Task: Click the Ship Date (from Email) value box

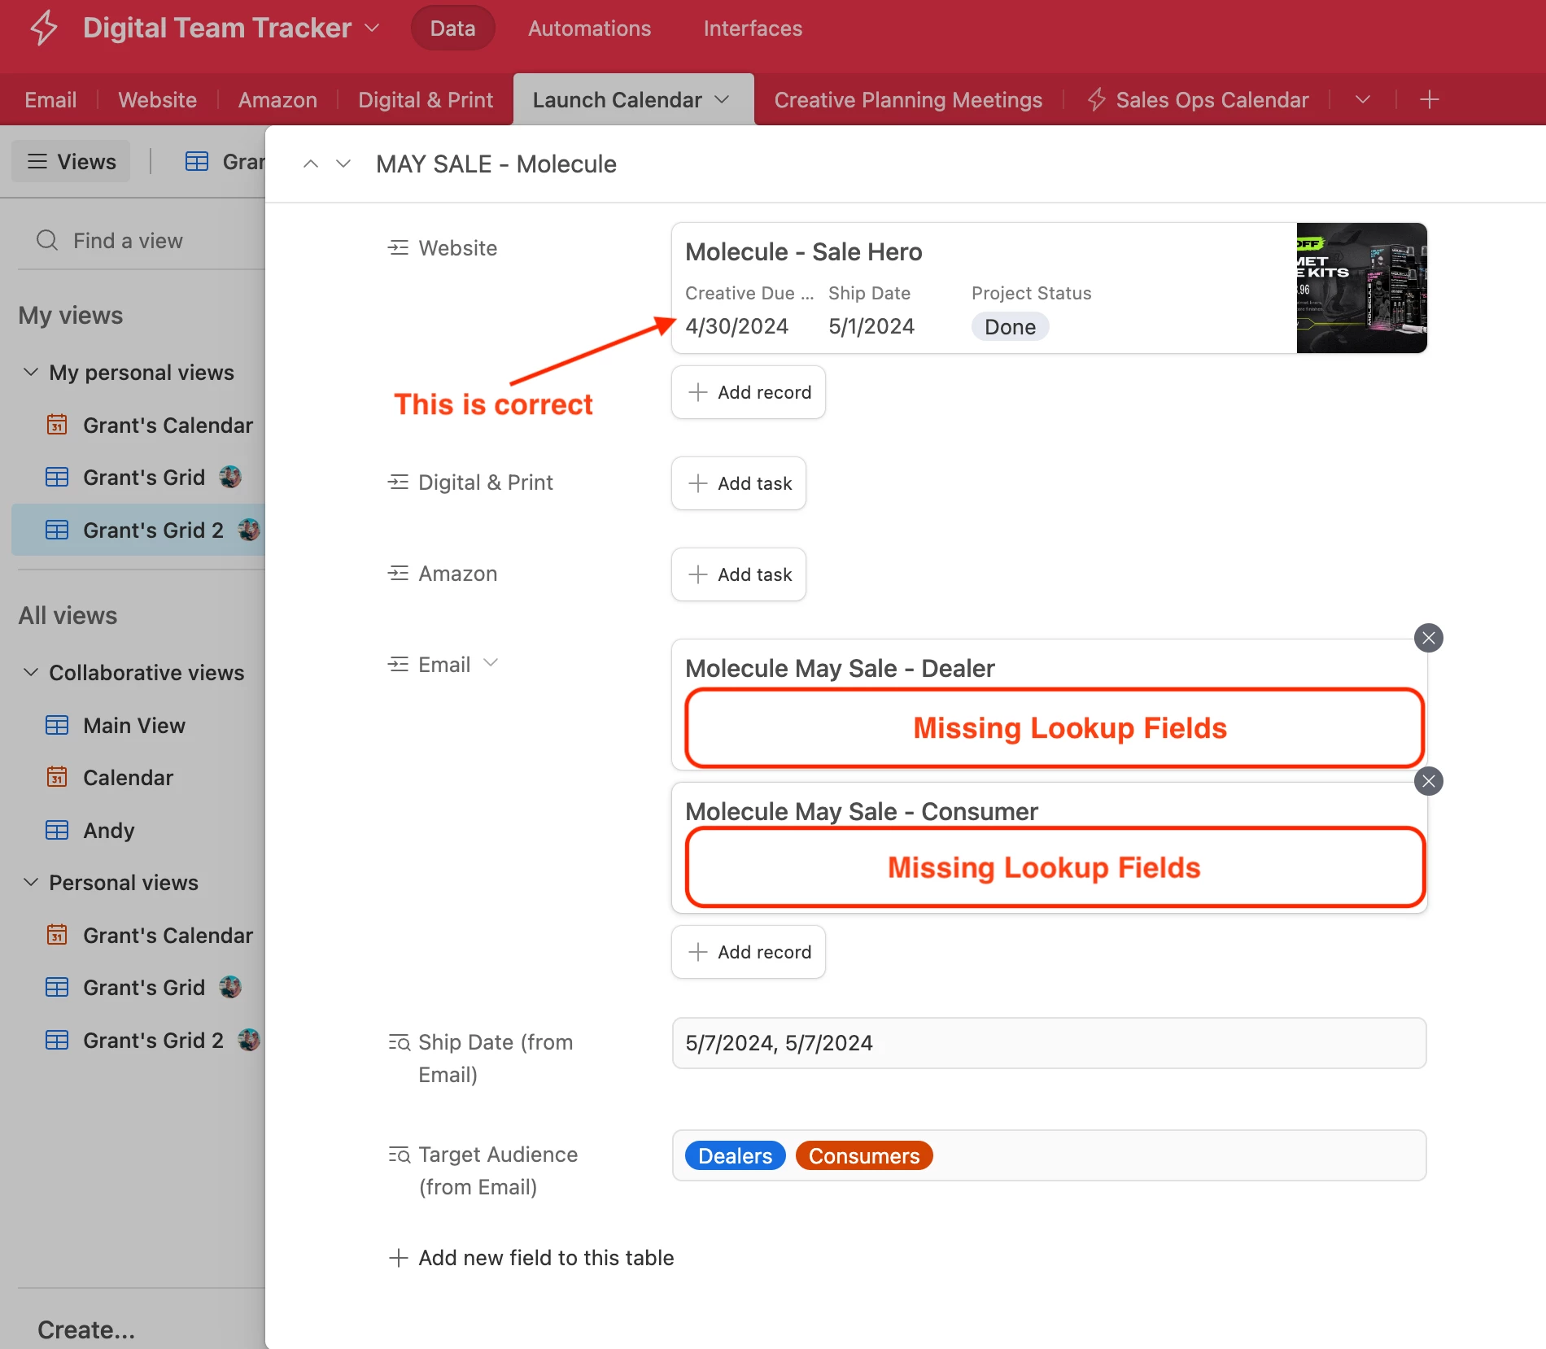Action: click(x=1050, y=1043)
